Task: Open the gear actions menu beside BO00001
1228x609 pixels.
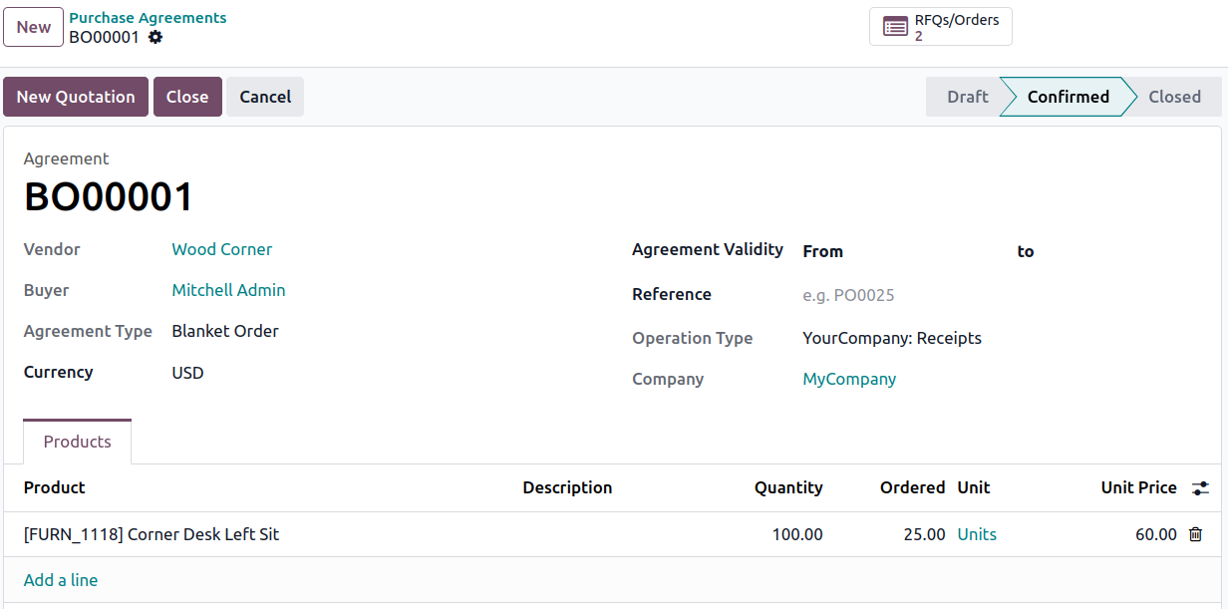Action: point(154,37)
